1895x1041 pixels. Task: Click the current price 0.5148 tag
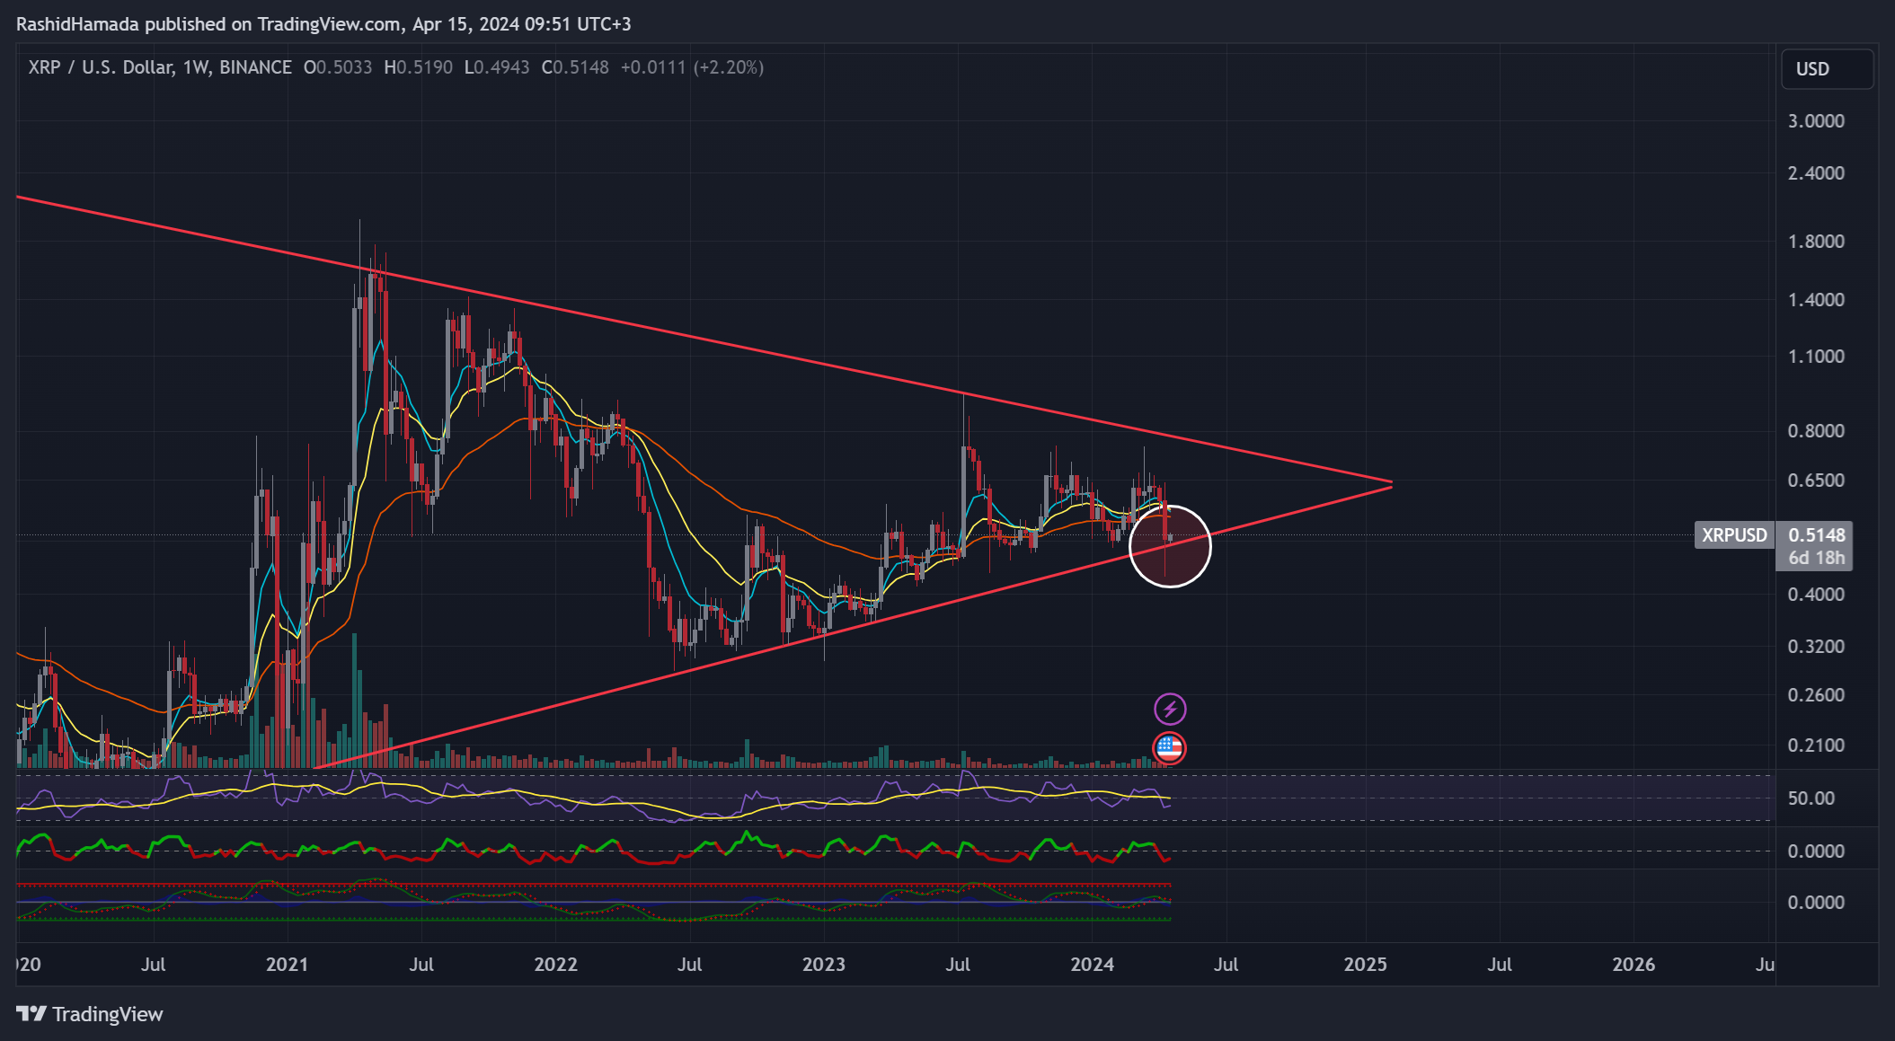tap(1817, 535)
